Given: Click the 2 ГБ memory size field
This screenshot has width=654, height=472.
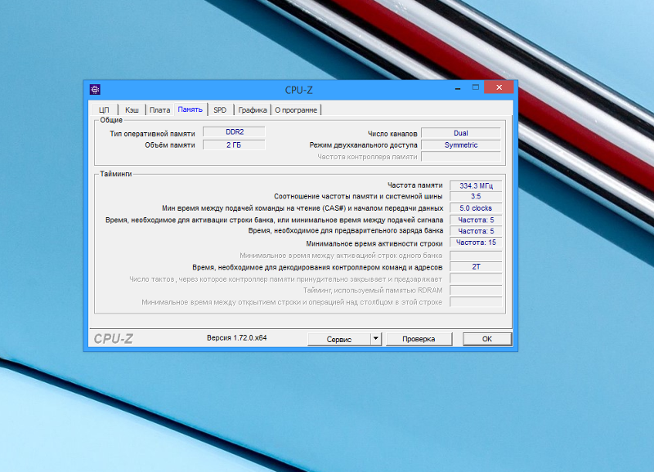Looking at the screenshot, I should 234,145.
